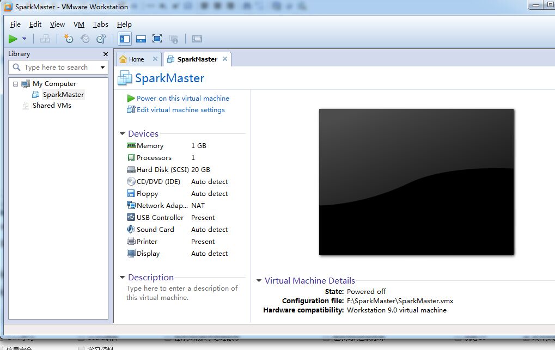The width and height of the screenshot is (555, 350).
Task: Open the View menu
Action: [x=57, y=24]
